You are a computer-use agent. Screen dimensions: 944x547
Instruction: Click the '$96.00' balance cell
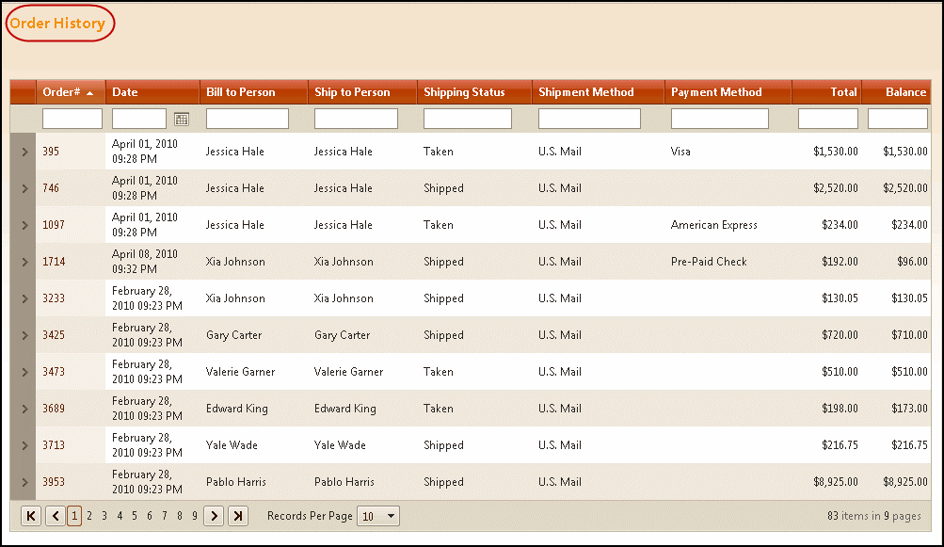tap(912, 262)
